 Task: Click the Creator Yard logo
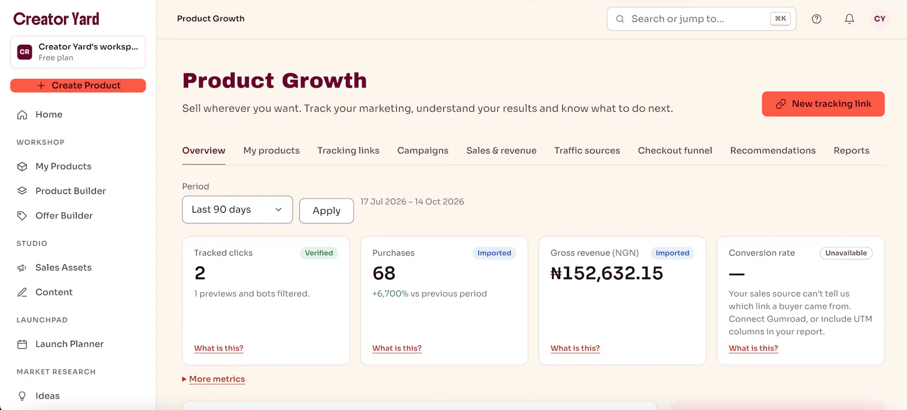(56, 19)
